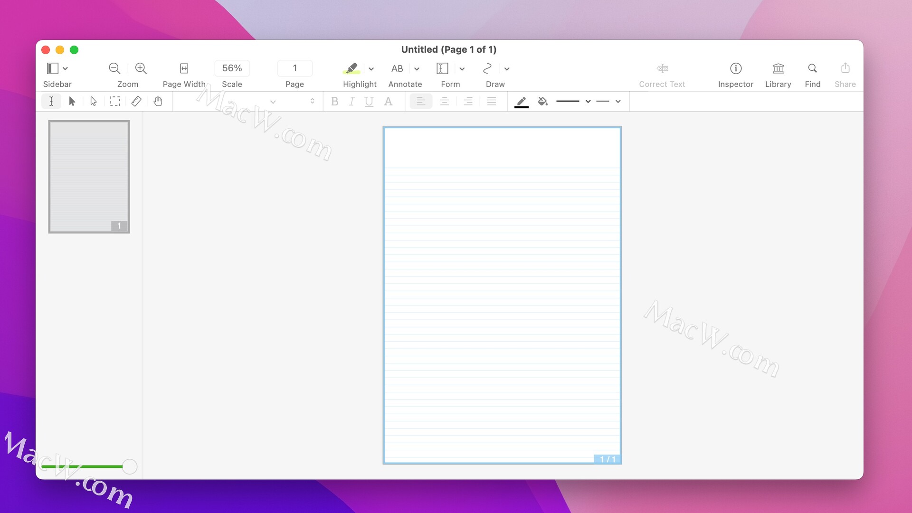Click the thumbnail size slider knob

[130, 466]
